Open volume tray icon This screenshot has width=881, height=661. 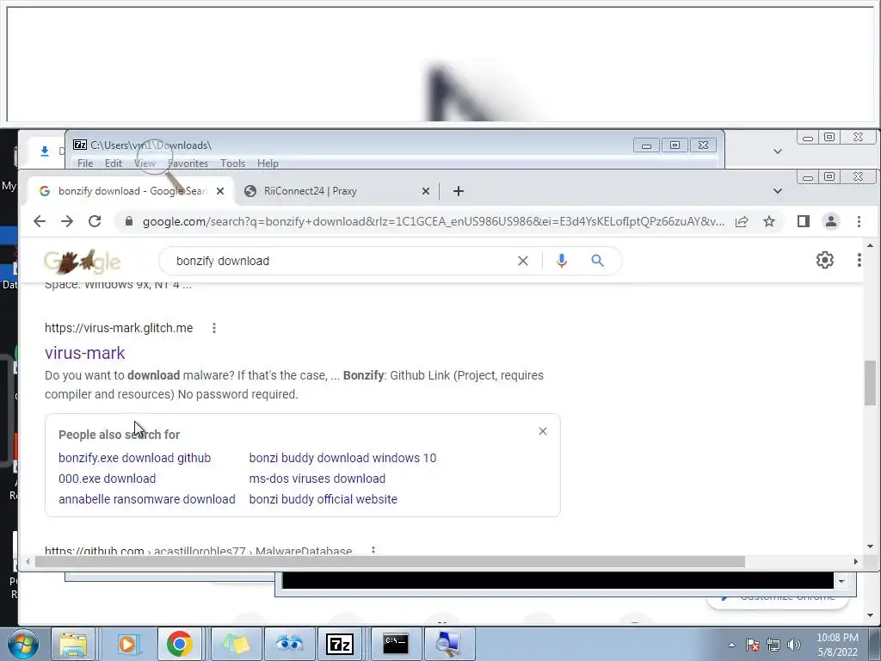[x=794, y=645]
